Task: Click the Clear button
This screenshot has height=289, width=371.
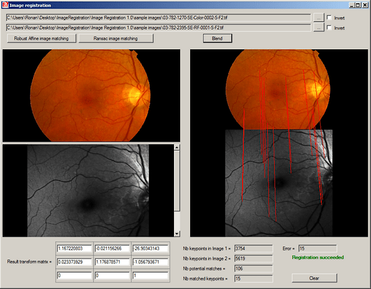Action: point(314,278)
